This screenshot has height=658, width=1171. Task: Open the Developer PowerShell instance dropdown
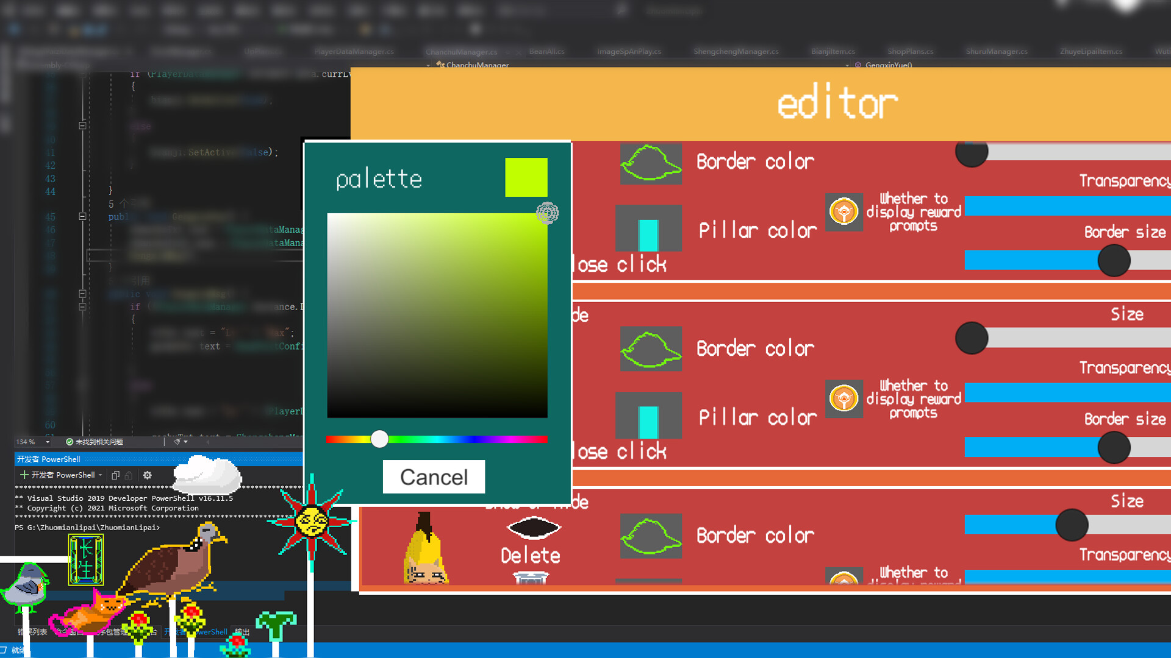(x=99, y=475)
